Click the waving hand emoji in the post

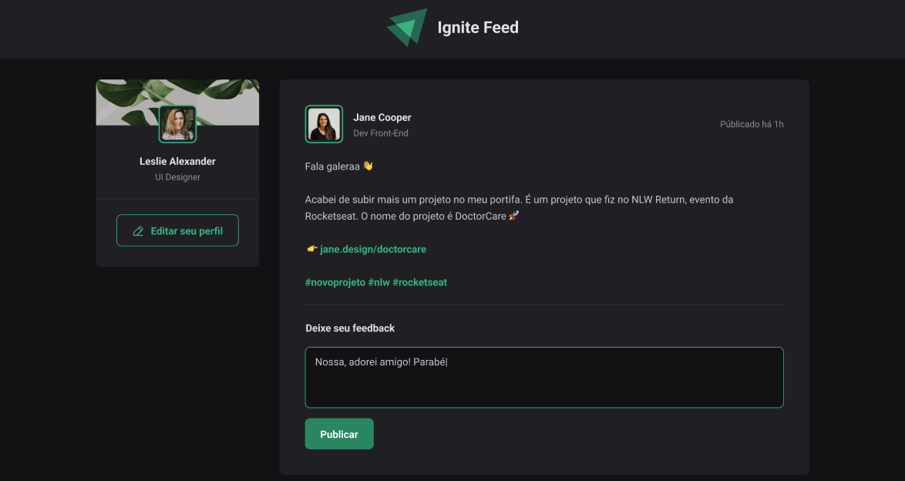[368, 166]
